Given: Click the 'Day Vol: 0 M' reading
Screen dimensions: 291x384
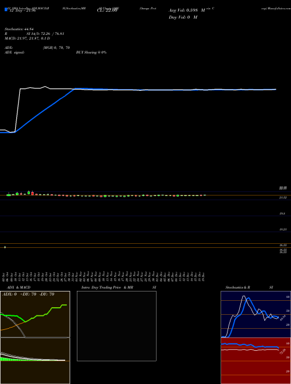Looking at the screenshot, I should (183, 17).
